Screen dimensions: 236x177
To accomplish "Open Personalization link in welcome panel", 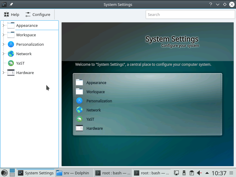I will [x=99, y=101].
